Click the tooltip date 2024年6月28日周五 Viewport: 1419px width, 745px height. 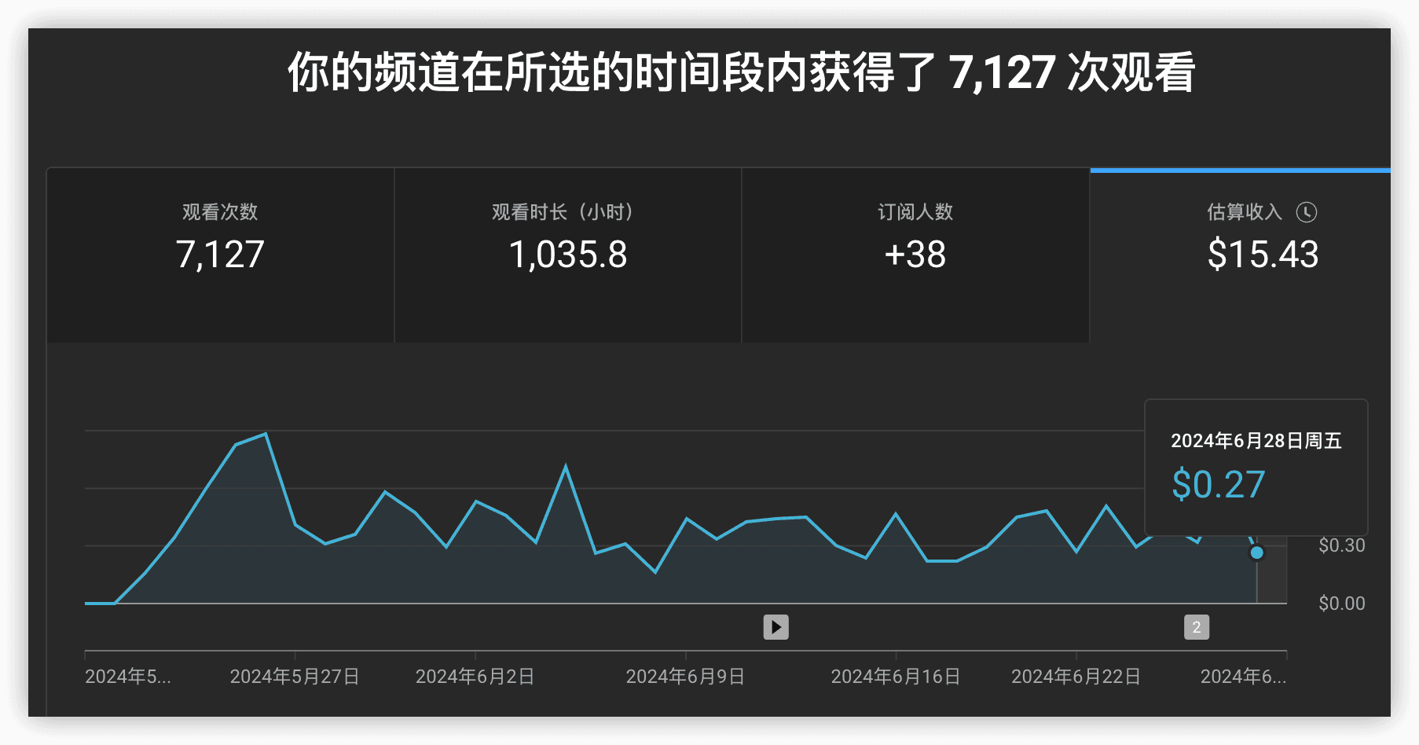1256,441
